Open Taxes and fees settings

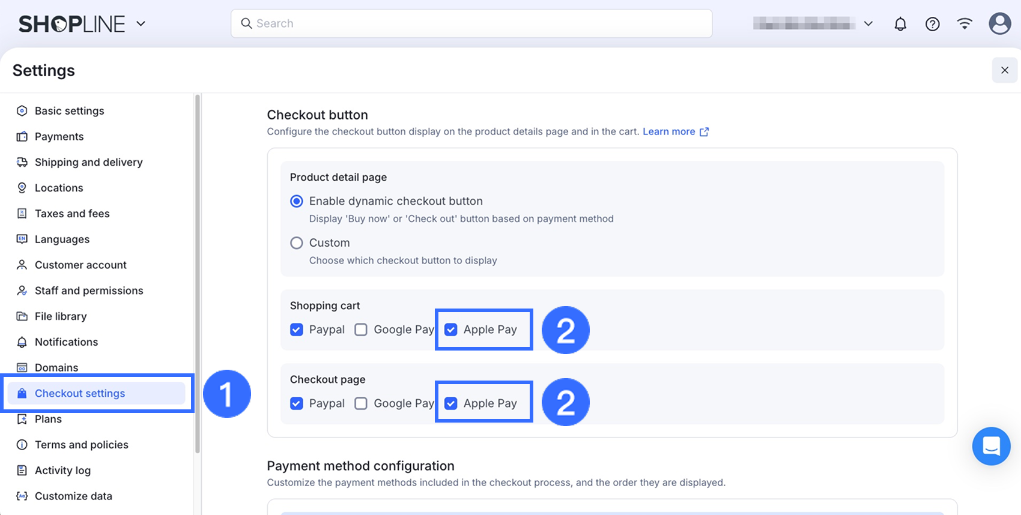[x=72, y=214]
